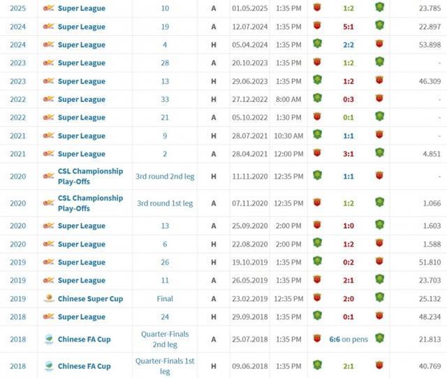Open the Chinese Super Cup competition link

[x=90, y=298]
